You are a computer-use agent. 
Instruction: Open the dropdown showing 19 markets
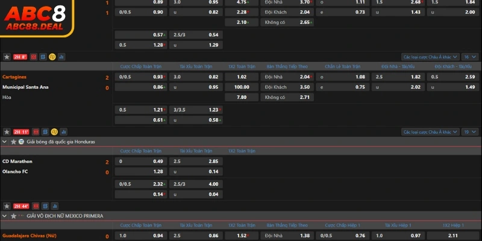point(466,131)
